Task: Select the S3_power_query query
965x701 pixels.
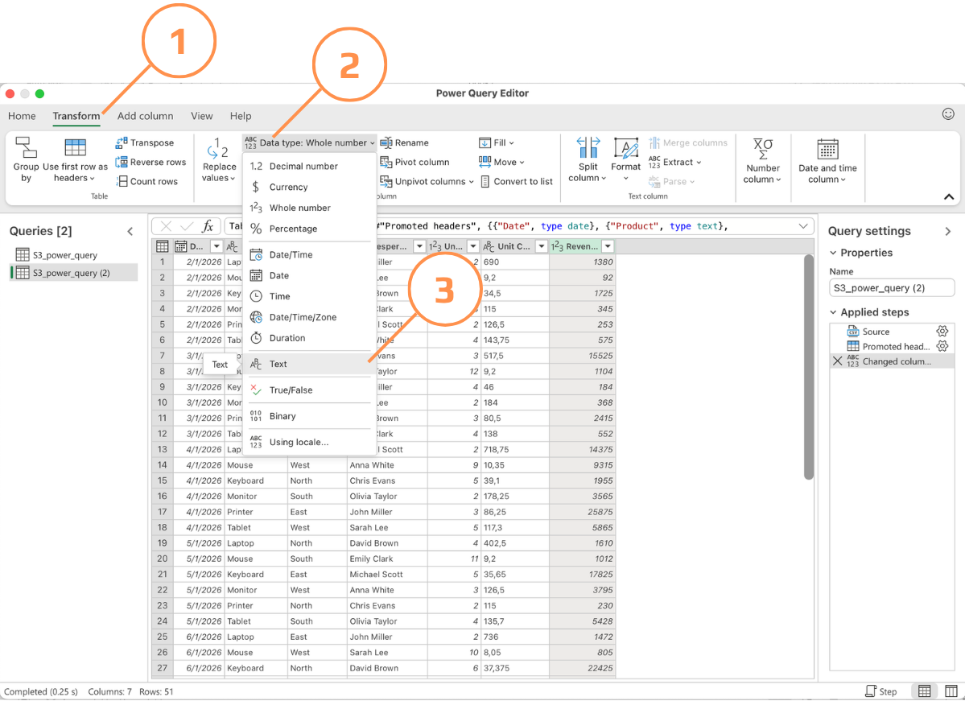Action: click(x=74, y=255)
